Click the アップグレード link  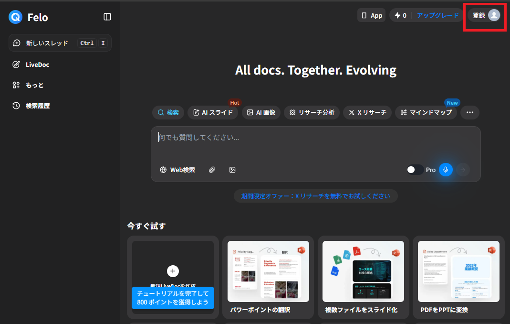pos(437,15)
